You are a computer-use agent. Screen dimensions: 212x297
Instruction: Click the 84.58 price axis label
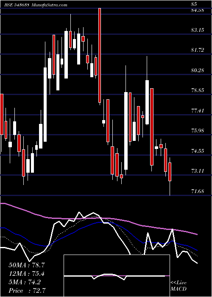pyautogui.click(x=198, y=10)
